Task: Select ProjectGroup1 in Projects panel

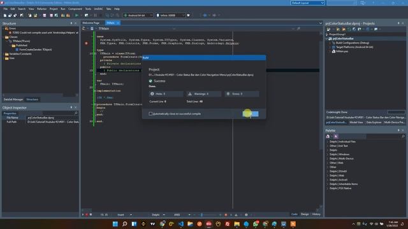Action: (x=337, y=34)
